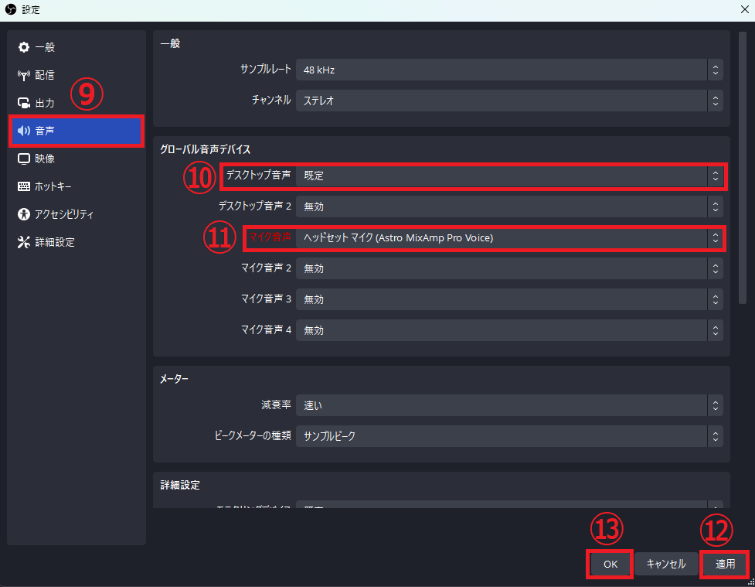
Task: Switch to the 出力 settings page
Action: pos(76,103)
